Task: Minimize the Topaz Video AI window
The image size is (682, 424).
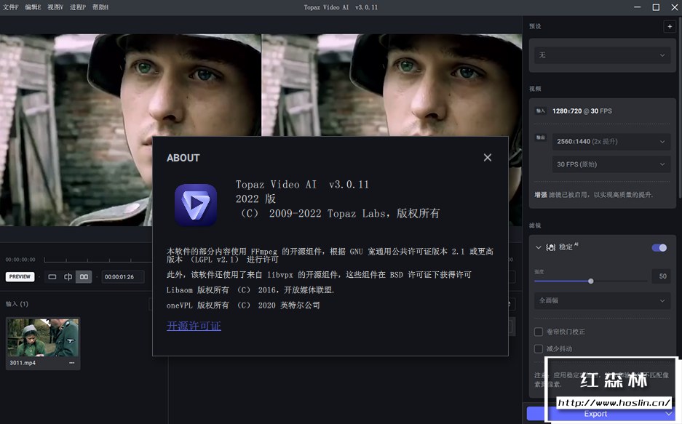Action: click(637, 7)
